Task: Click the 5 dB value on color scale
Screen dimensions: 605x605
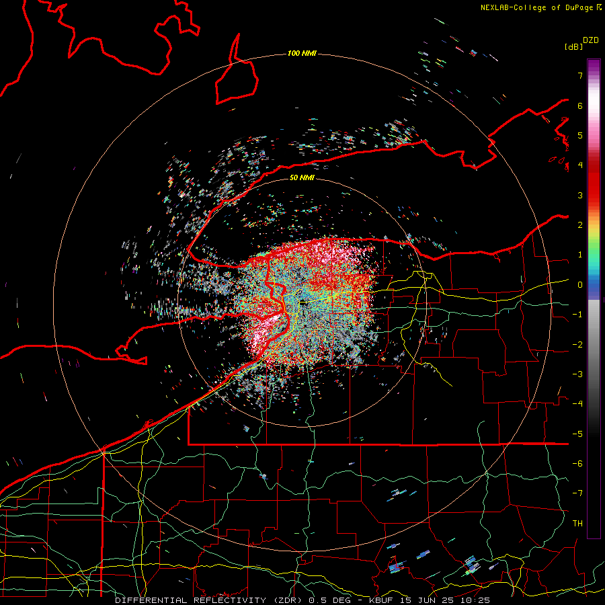Action: point(580,135)
